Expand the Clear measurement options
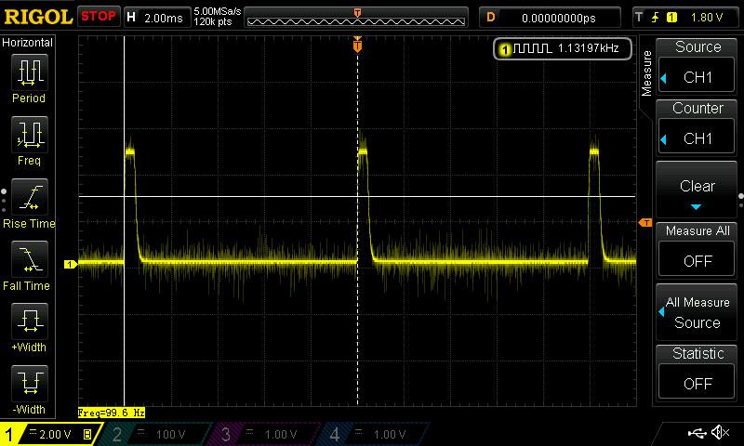This screenshot has width=744, height=446. (697, 190)
